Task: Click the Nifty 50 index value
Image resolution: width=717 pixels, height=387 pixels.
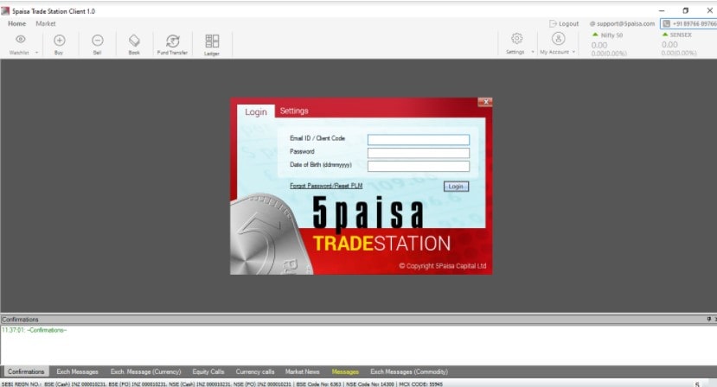Action: coord(599,45)
